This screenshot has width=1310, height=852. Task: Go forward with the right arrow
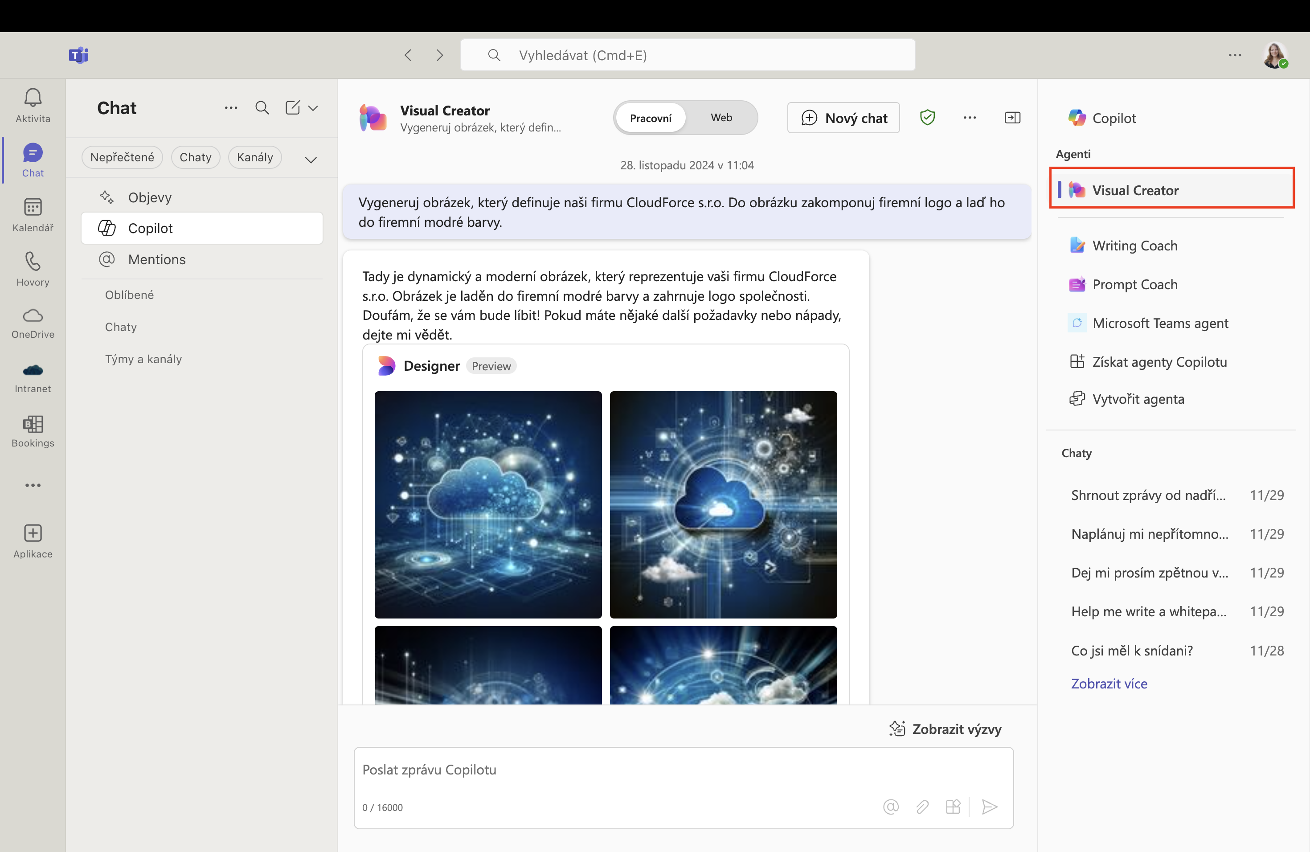click(x=439, y=54)
